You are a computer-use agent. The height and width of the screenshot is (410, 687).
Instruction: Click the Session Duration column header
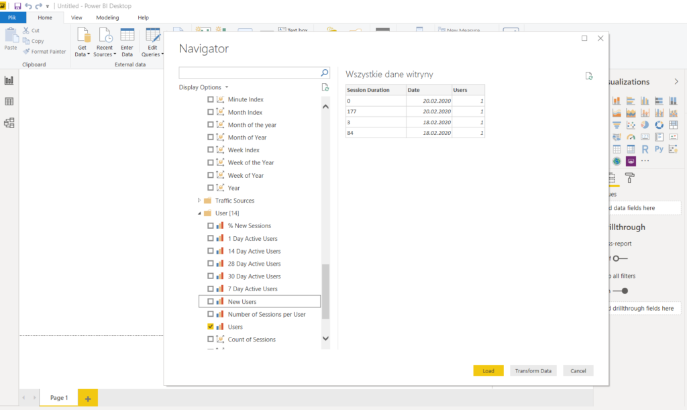click(376, 90)
